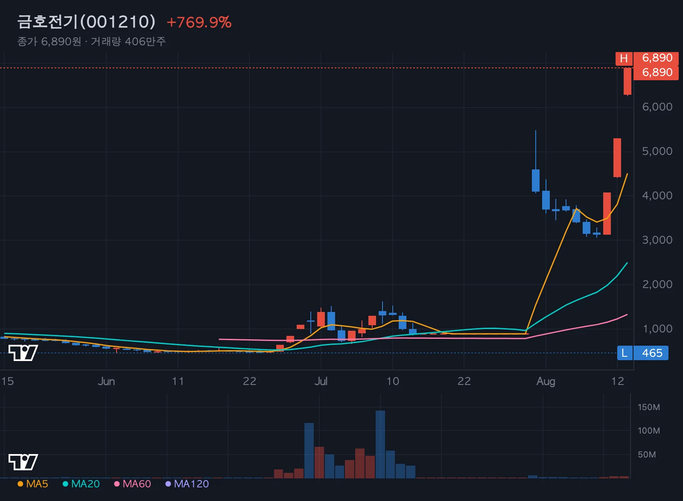Select the Jun date axis label

[106, 381]
